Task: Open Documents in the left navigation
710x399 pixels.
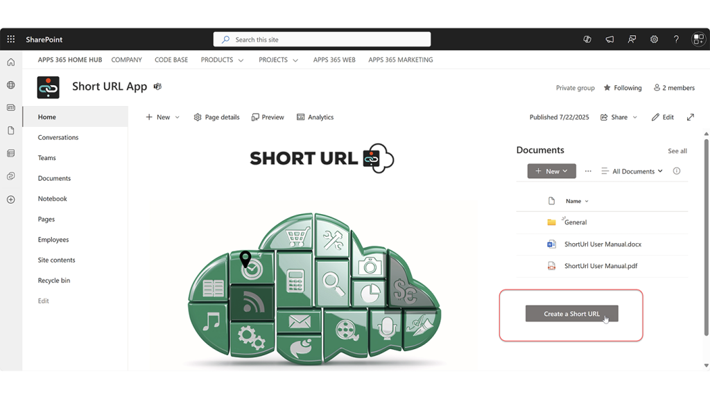Action: (x=54, y=178)
